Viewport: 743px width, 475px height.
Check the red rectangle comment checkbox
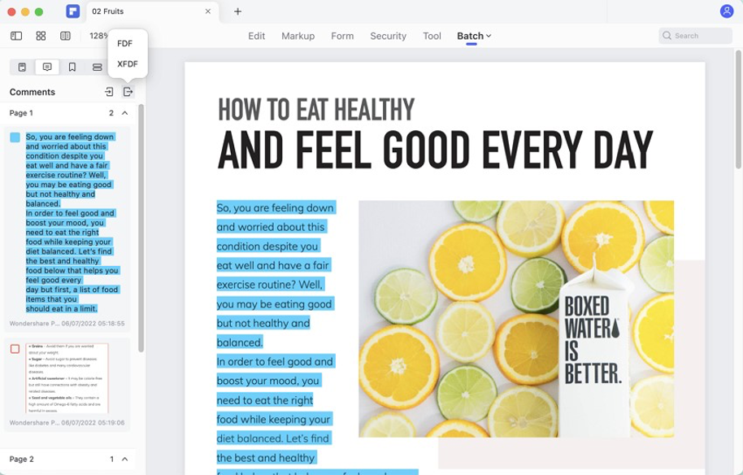(15, 349)
